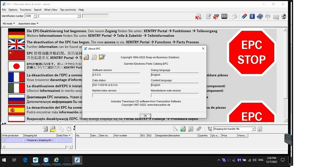Click the Price column header
The width and height of the screenshot is (325, 167).
[229, 136]
